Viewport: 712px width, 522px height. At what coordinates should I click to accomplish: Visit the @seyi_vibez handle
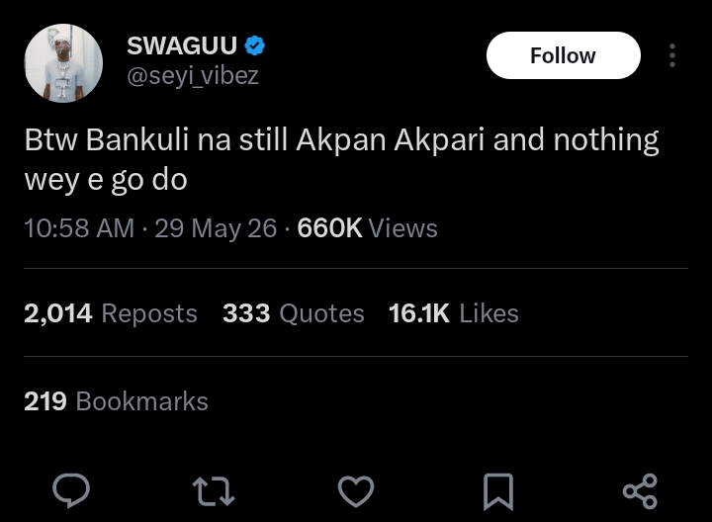193,75
